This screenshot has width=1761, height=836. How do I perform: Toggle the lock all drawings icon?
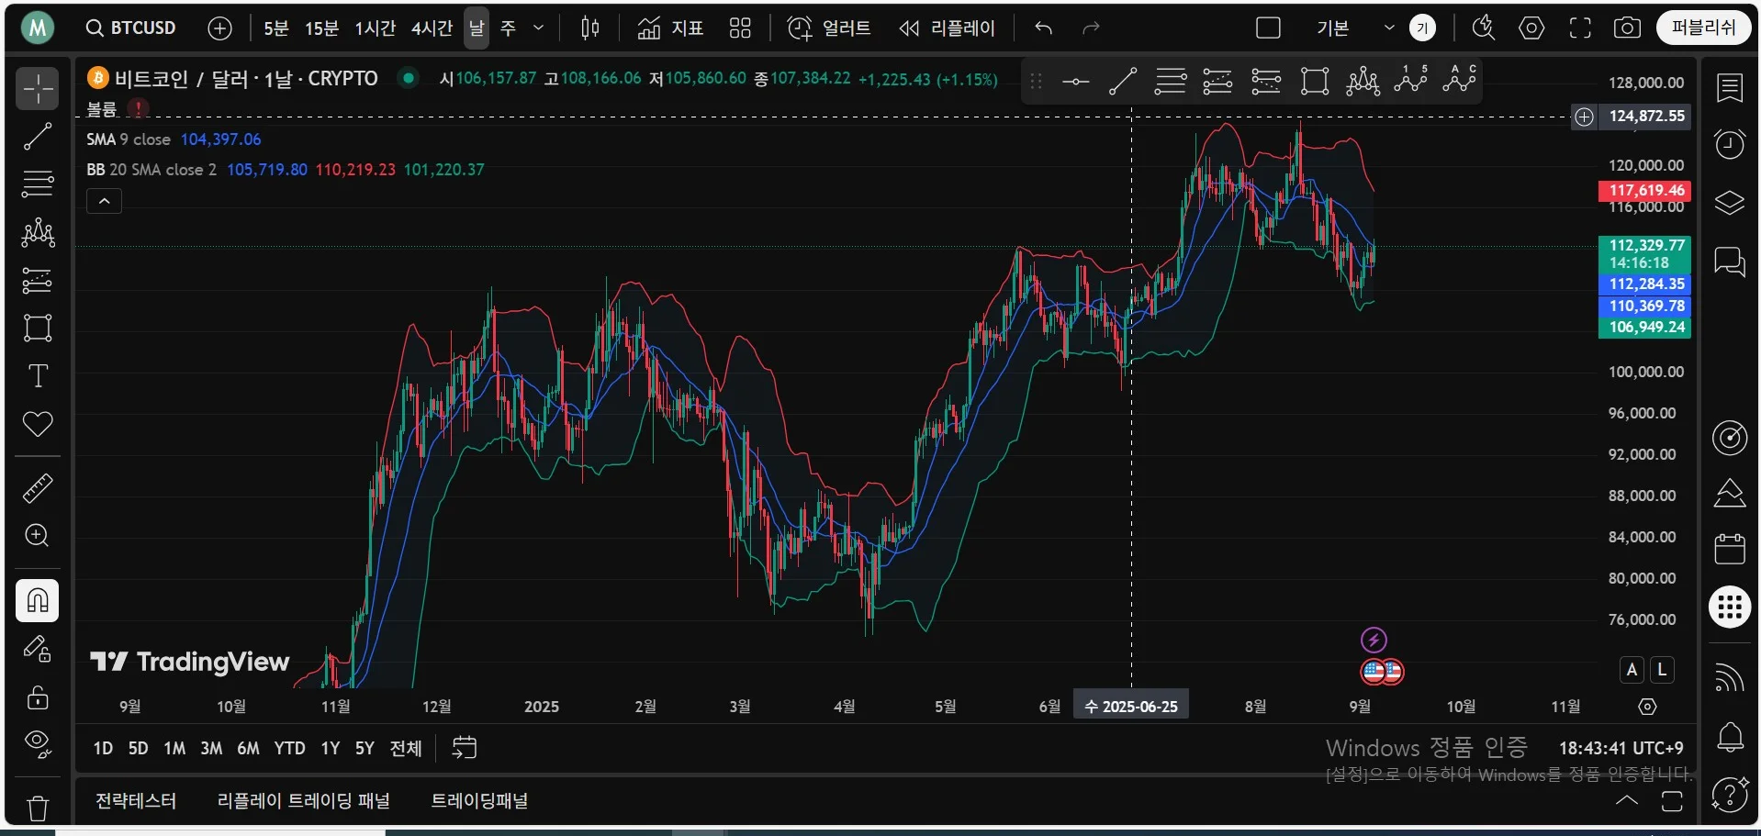[38, 697]
